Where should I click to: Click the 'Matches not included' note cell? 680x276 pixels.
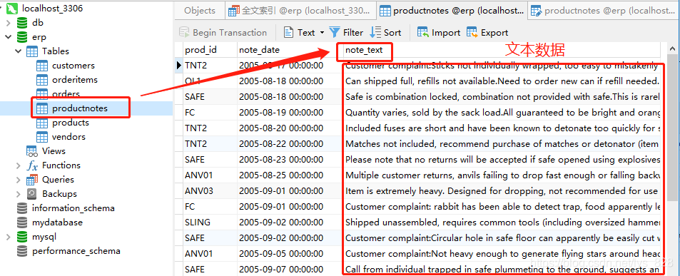click(502, 144)
